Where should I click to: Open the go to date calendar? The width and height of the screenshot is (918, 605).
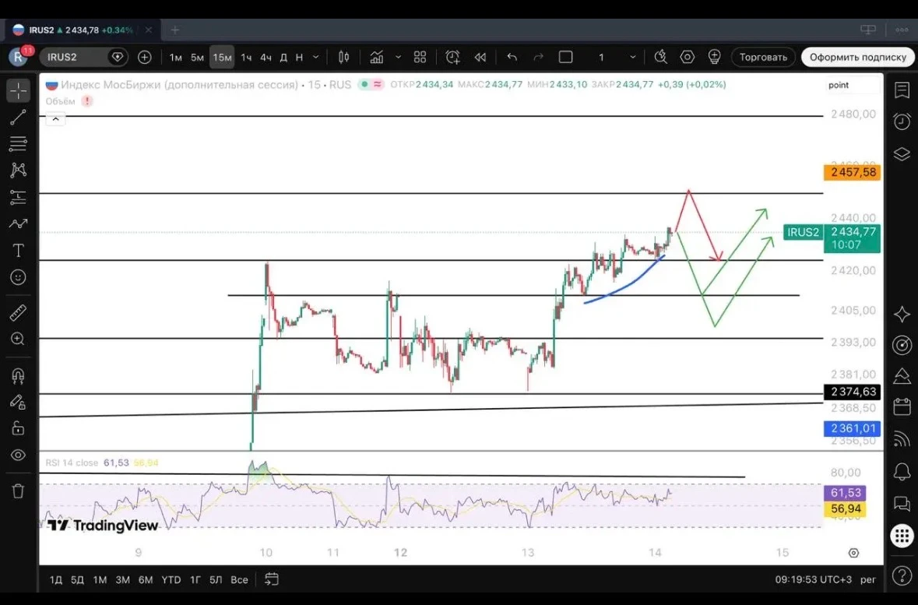[271, 579]
